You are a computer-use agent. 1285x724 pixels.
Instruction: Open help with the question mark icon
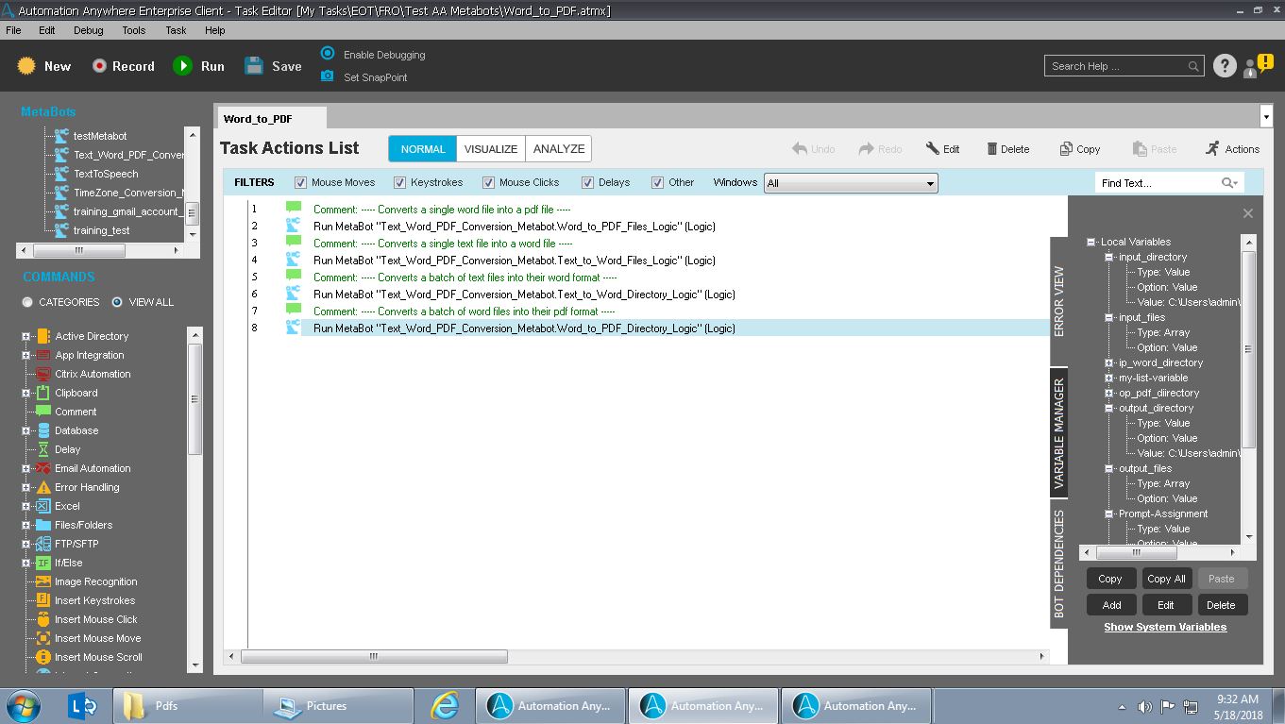coord(1225,66)
